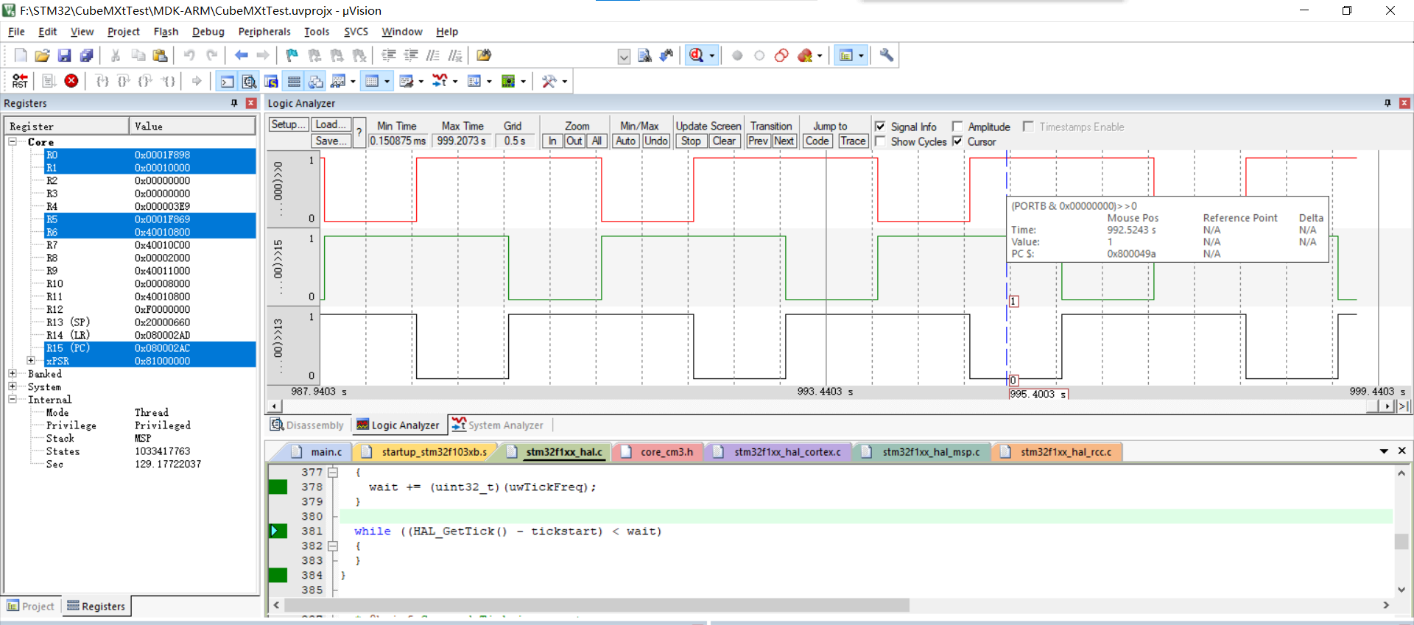Screen dimensions: 1414x625
Task: Click the R4 register value 0x000003E9
Action: [x=162, y=206]
